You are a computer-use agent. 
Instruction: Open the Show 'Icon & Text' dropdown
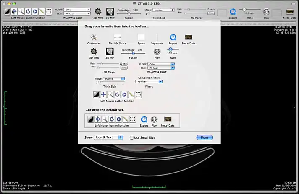(109, 137)
